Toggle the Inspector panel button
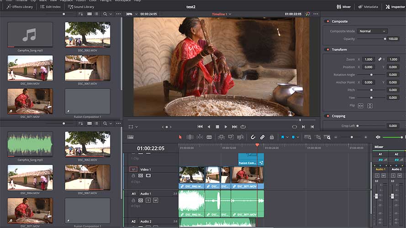The width and height of the screenshot is (406, 228). [x=395, y=7]
